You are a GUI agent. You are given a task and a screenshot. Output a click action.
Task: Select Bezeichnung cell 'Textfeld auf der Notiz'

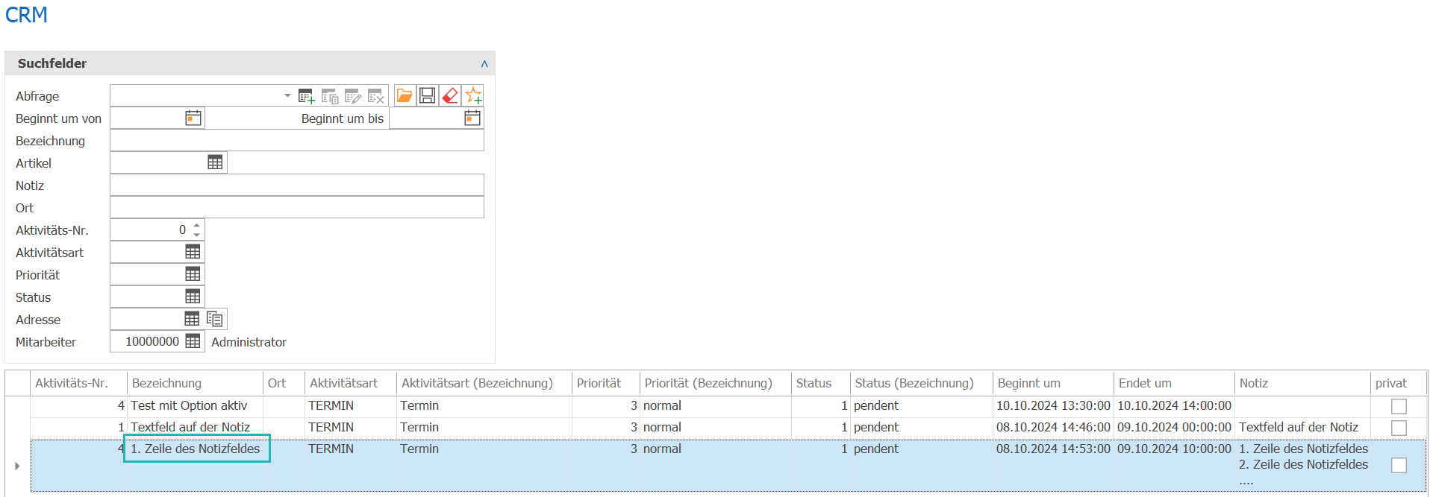click(x=196, y=428)
